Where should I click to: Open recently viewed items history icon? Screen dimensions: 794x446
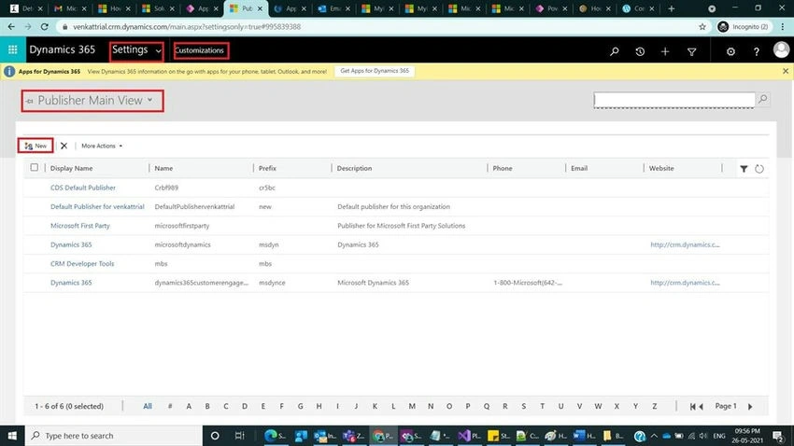point(640,51)
